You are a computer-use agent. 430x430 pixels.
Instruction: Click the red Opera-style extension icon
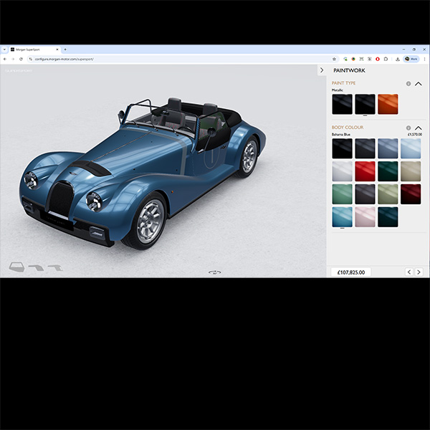[378, 59]
